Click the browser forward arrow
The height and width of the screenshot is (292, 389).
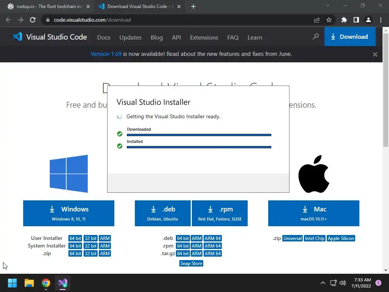click(x=21, y=20)
